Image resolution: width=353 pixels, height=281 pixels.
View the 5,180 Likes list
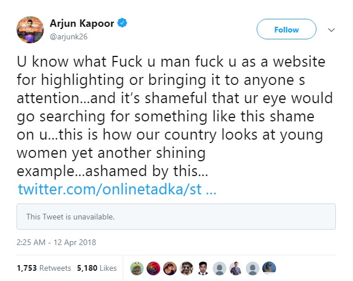pyautogui.click(x=96, y=267)
